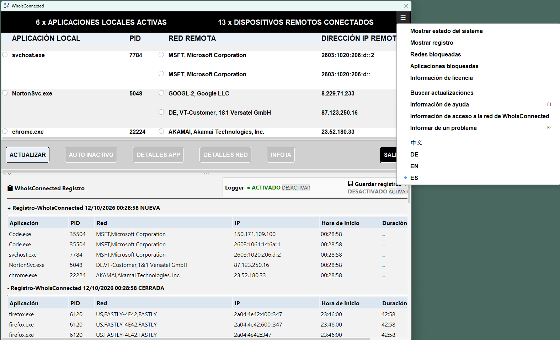
Task: Close the WhoIsConnected window
Action: click(406, 6)
